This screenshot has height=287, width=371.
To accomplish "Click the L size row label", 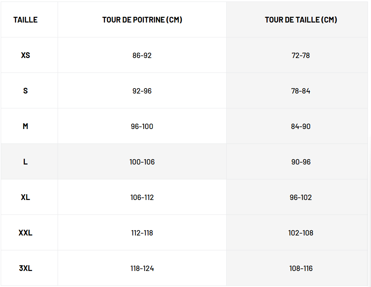I will [x=26, y=162].
